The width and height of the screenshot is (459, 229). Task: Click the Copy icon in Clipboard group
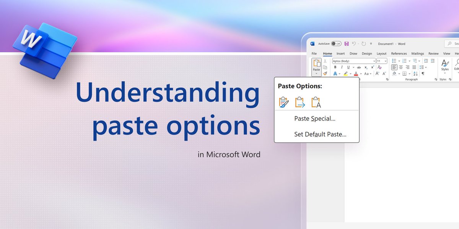(325, 67)
